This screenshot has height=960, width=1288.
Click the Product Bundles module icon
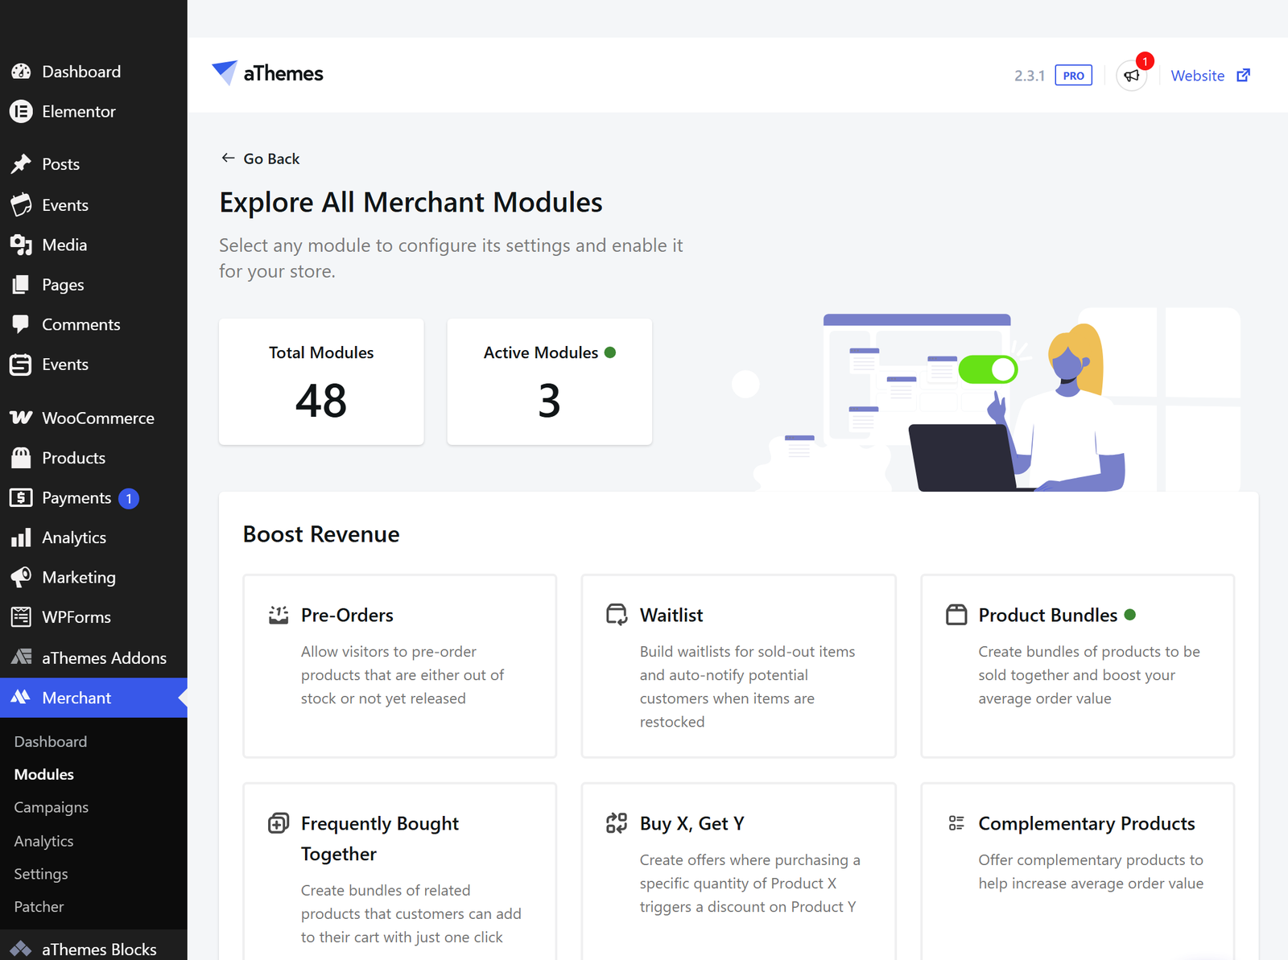pyautogui.click(x=956, y=616)
